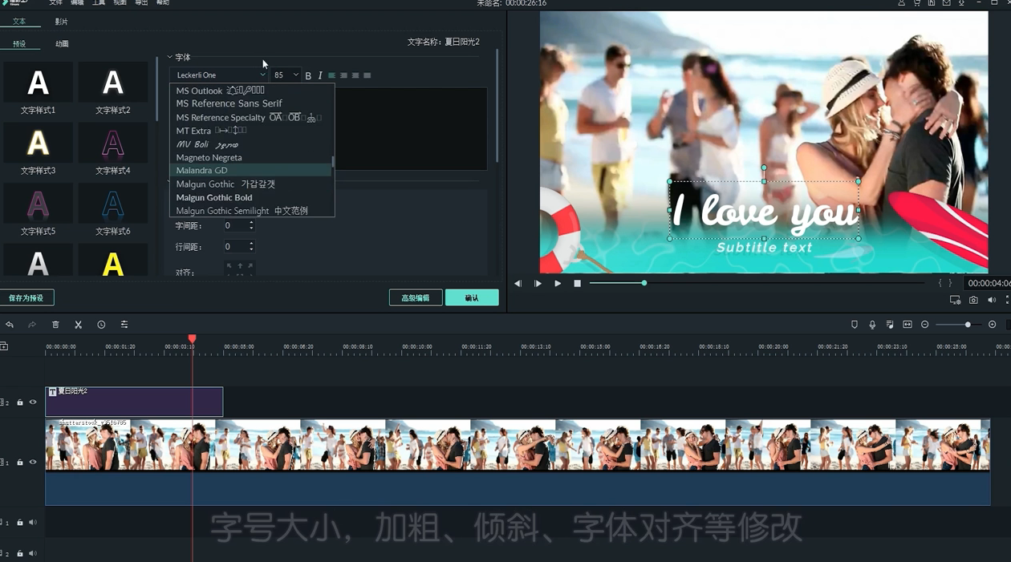Open the 预设 sub-tab
Screen dimensions: 1011x562
pos(19,44)
